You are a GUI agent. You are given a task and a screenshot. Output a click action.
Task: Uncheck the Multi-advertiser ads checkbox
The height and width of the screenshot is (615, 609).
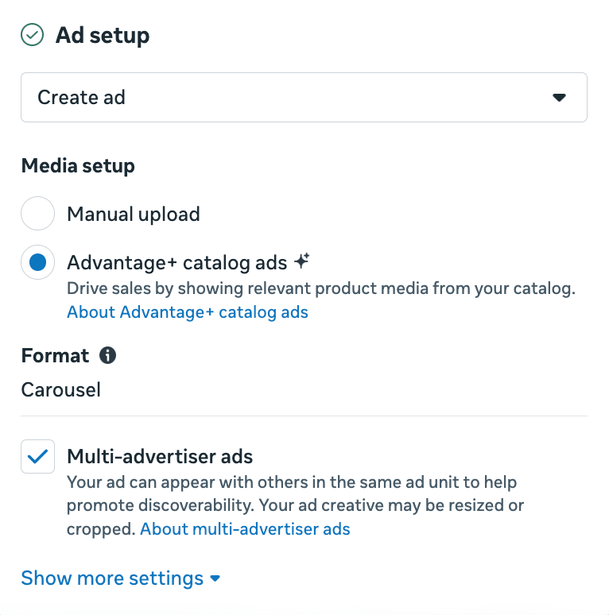(37, 456)
